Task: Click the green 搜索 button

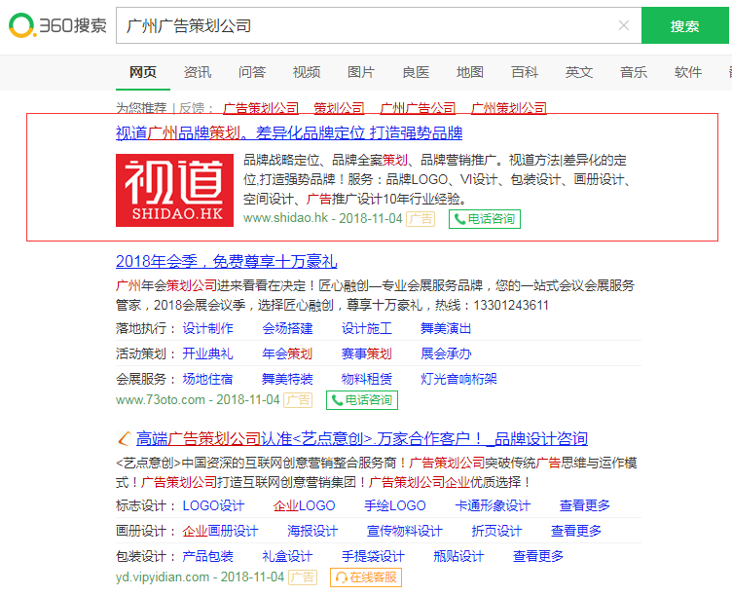Action: [x=684, y=26]
